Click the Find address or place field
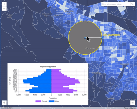 [x=116, y=4]
